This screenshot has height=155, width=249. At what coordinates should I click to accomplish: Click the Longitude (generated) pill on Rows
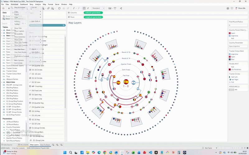click(x=93, y=17)
